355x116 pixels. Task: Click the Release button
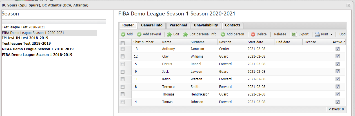[280, 34]
